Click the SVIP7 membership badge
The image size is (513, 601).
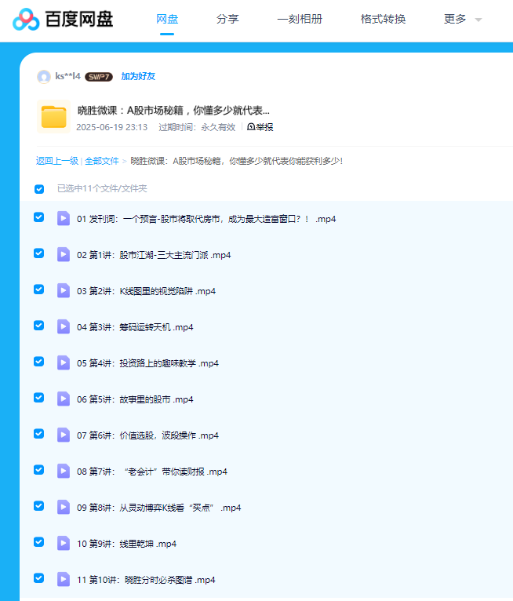coord(99,77)
